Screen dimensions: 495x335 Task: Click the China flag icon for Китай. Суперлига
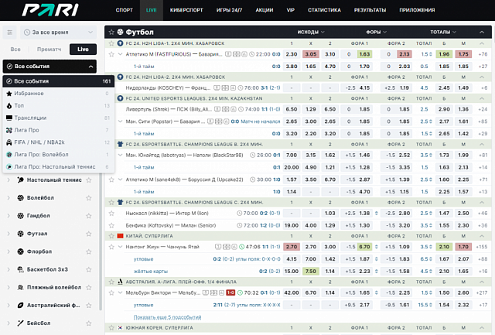(x=120, y=236)
